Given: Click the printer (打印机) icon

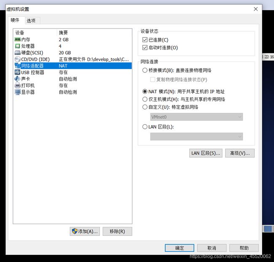Looking at the screenshot, I should point(17,86).
